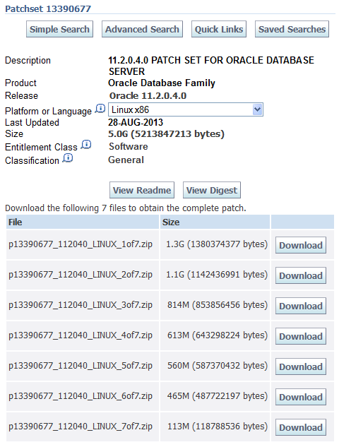Download the LINUX_5of7.zip file
Screen dimensions: 339x447
(301, 366)
